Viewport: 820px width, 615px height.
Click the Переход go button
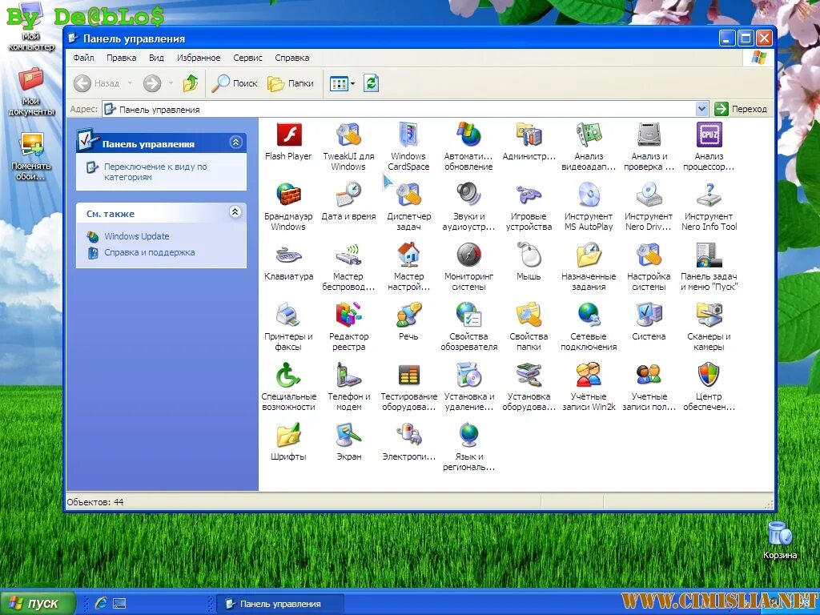tap(741, 109)
